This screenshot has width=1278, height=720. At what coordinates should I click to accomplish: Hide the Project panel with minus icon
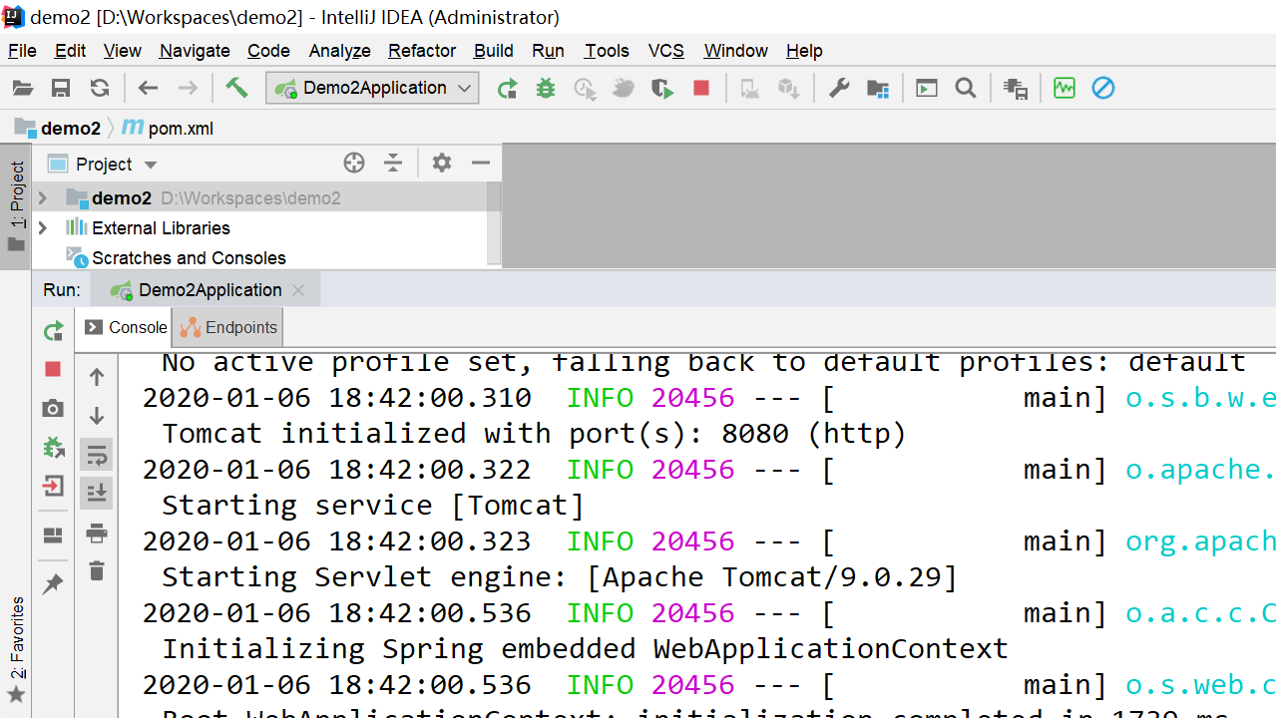[x=481, y=164]
